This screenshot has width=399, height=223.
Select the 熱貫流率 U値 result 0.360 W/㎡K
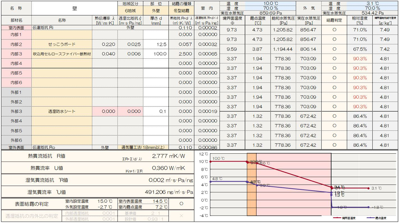pos(168,168)
